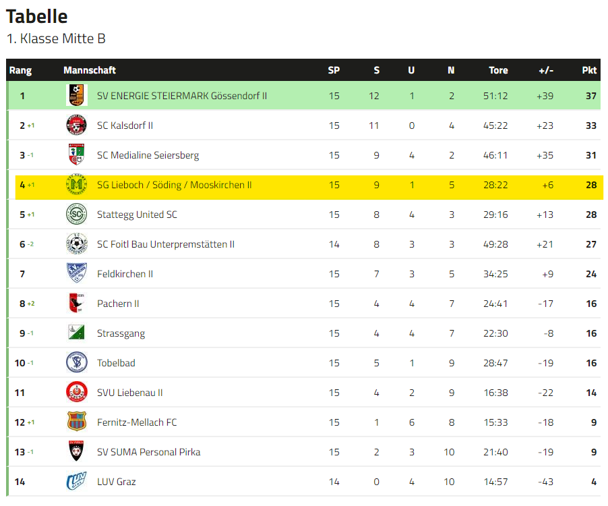Click the SC Kalsdorf II team name
Viewport: 608px width, 506px height.
[125, 125]
